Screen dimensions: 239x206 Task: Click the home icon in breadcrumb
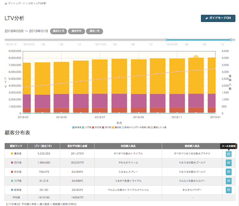click(5, 3)
